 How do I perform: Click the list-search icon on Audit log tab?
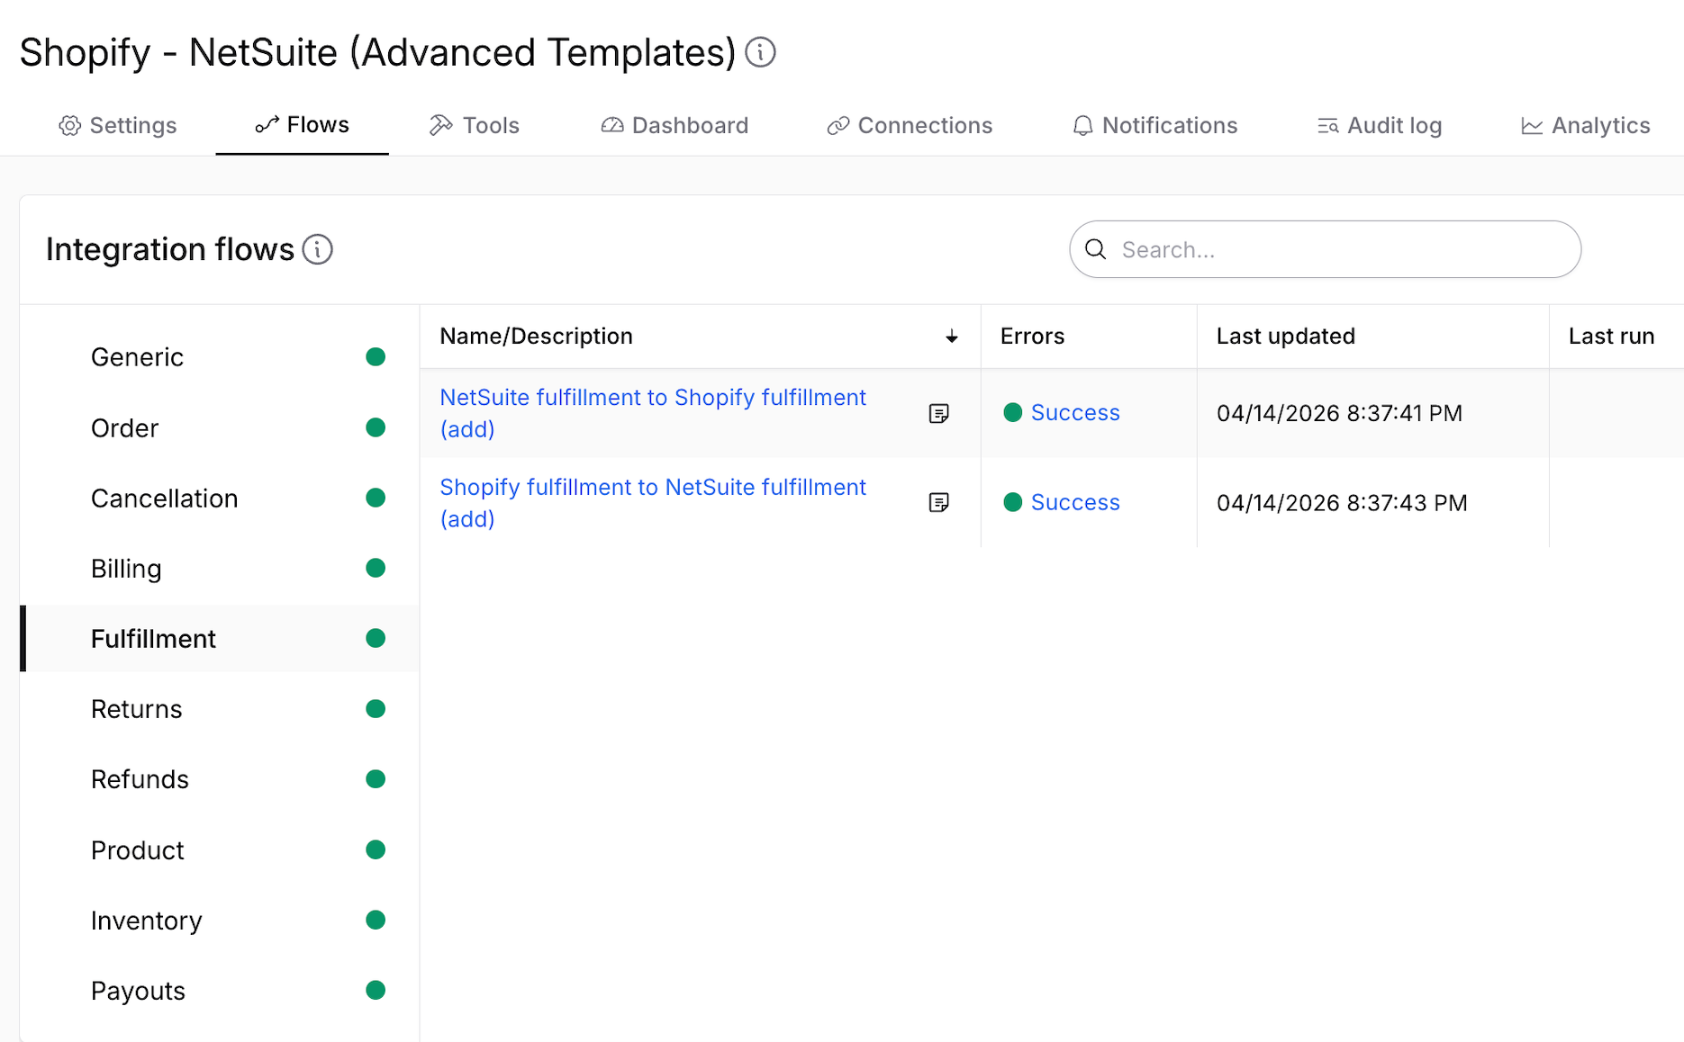point(1327,125)
